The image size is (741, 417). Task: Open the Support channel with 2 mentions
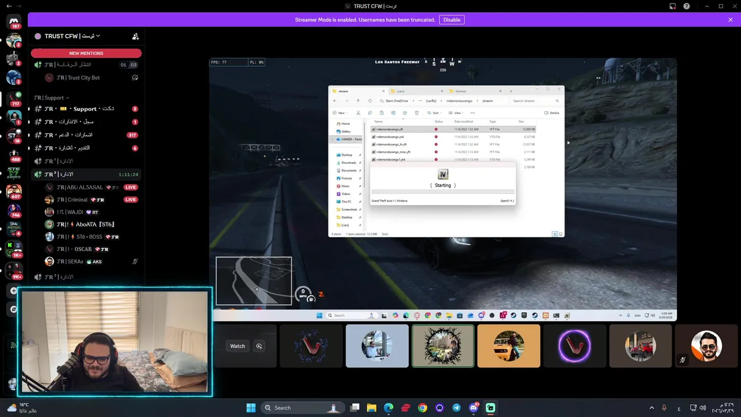(86, 109)
